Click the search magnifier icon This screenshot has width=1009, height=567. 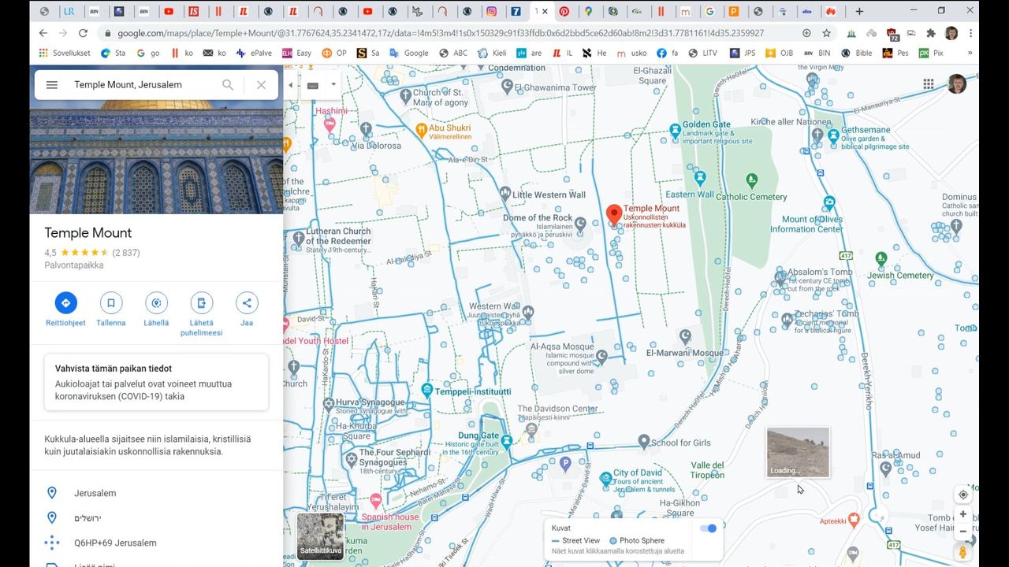[x=228, y=85]
